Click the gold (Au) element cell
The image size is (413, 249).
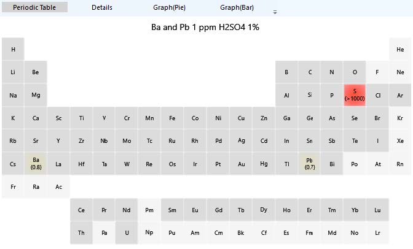tap(241, 164)
